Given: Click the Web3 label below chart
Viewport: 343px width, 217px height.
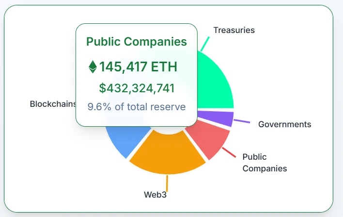Looking at the screenshot, I should 155,195.
